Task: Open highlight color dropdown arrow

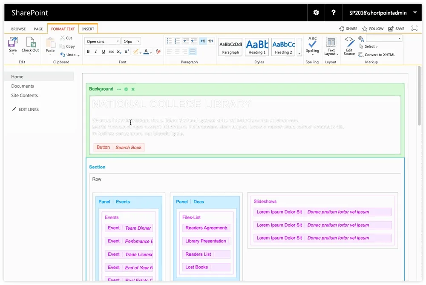Action: (141, 53)
